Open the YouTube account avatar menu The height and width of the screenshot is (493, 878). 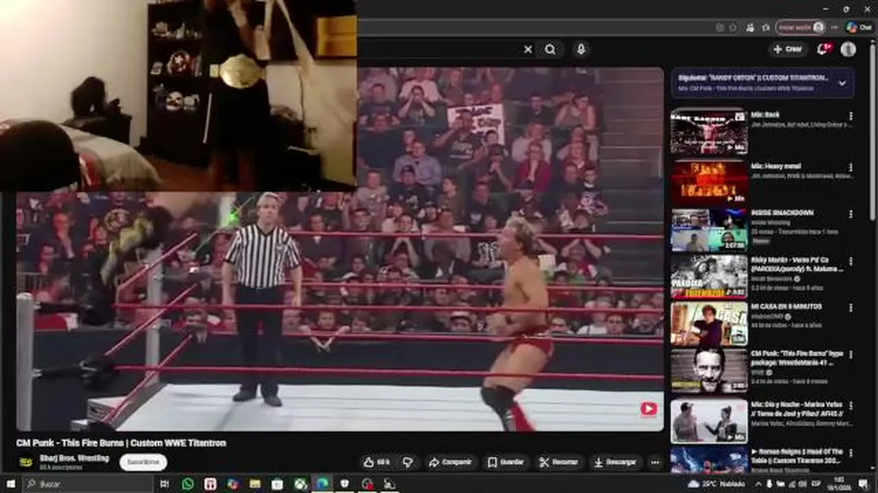click(x=849, y=49)
